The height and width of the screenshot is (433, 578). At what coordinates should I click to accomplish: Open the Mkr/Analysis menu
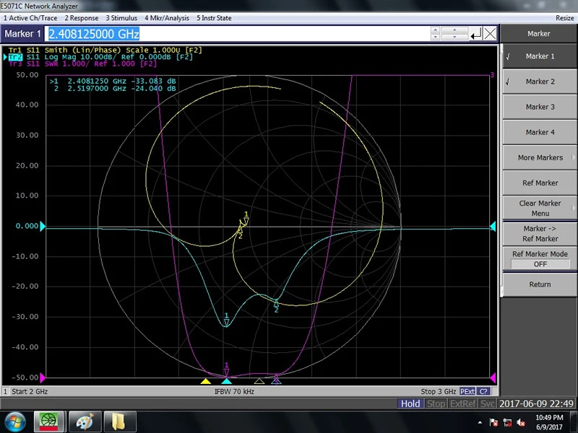tap(167, 18)
